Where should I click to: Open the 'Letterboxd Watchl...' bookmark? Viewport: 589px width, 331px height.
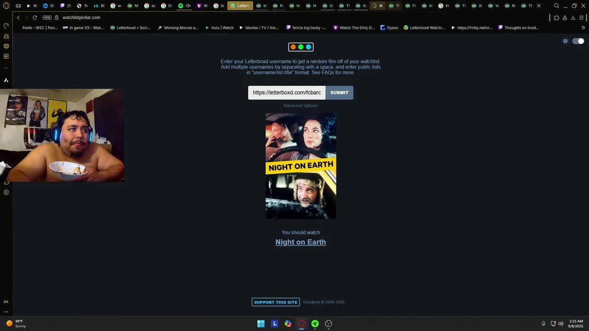pyautogui.click(x=424, y=28)
